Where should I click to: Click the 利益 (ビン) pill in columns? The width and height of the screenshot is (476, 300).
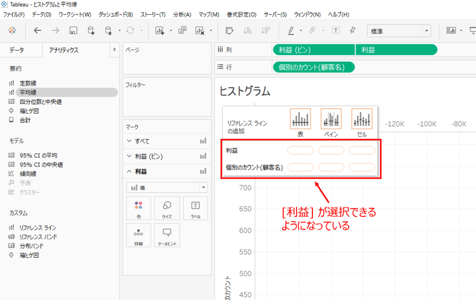[314, 50]
